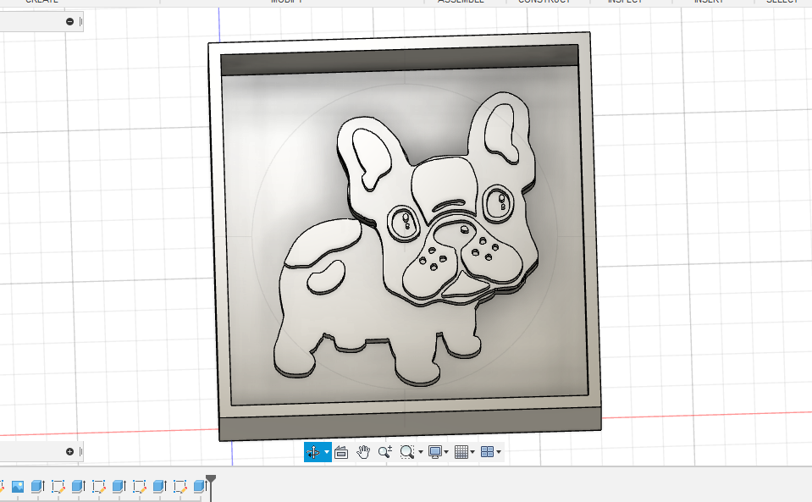Expand the comments panel with the plus icon
812x502 pixels.
click(x=70, y=452)
